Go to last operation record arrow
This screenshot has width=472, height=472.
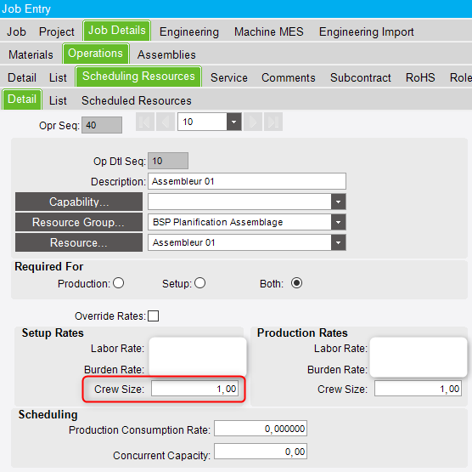[x=273, y=122]
